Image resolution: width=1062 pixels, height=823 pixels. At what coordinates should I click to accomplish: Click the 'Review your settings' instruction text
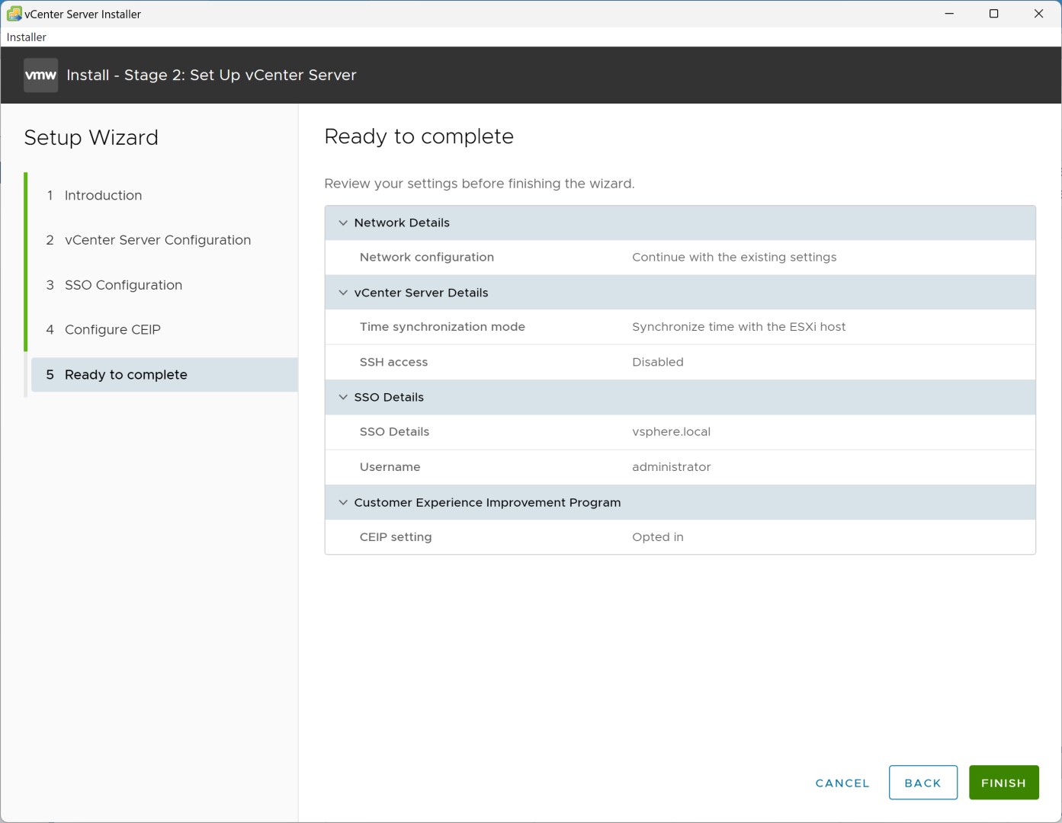[x=479, y=184]
